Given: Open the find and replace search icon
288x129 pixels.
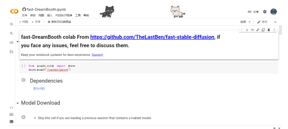Looking at the screenshot, I should click(11, 33).
